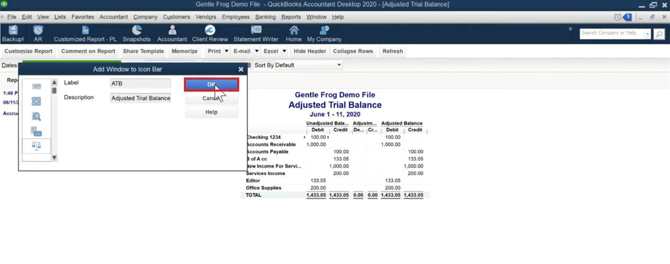Click the Backup! icon in icon bar
Viewport: 670px width, 264px height.
click(13, 34)
